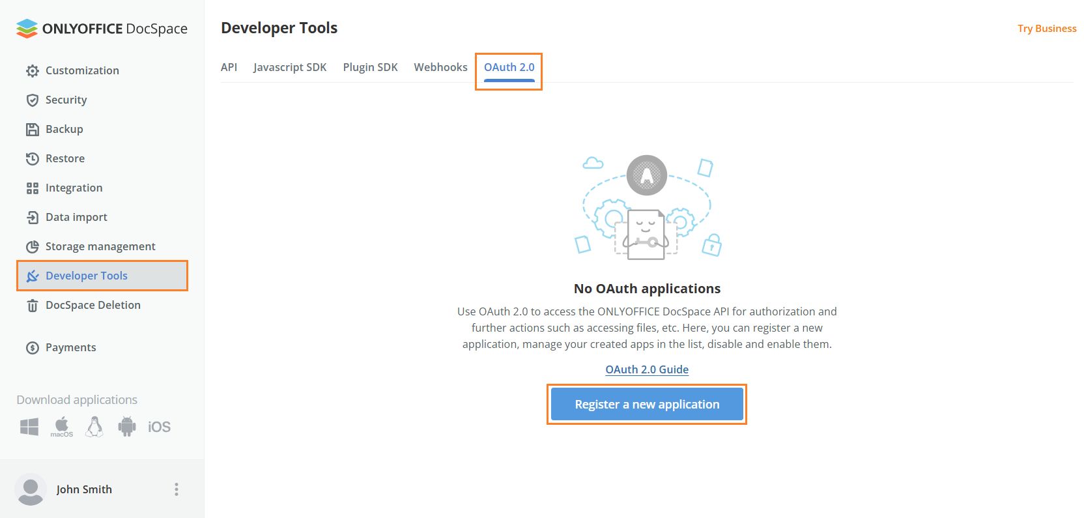Click the ONLYOFFICE DocSpace logo
1084x518 pixels.
tap(102, 28)
